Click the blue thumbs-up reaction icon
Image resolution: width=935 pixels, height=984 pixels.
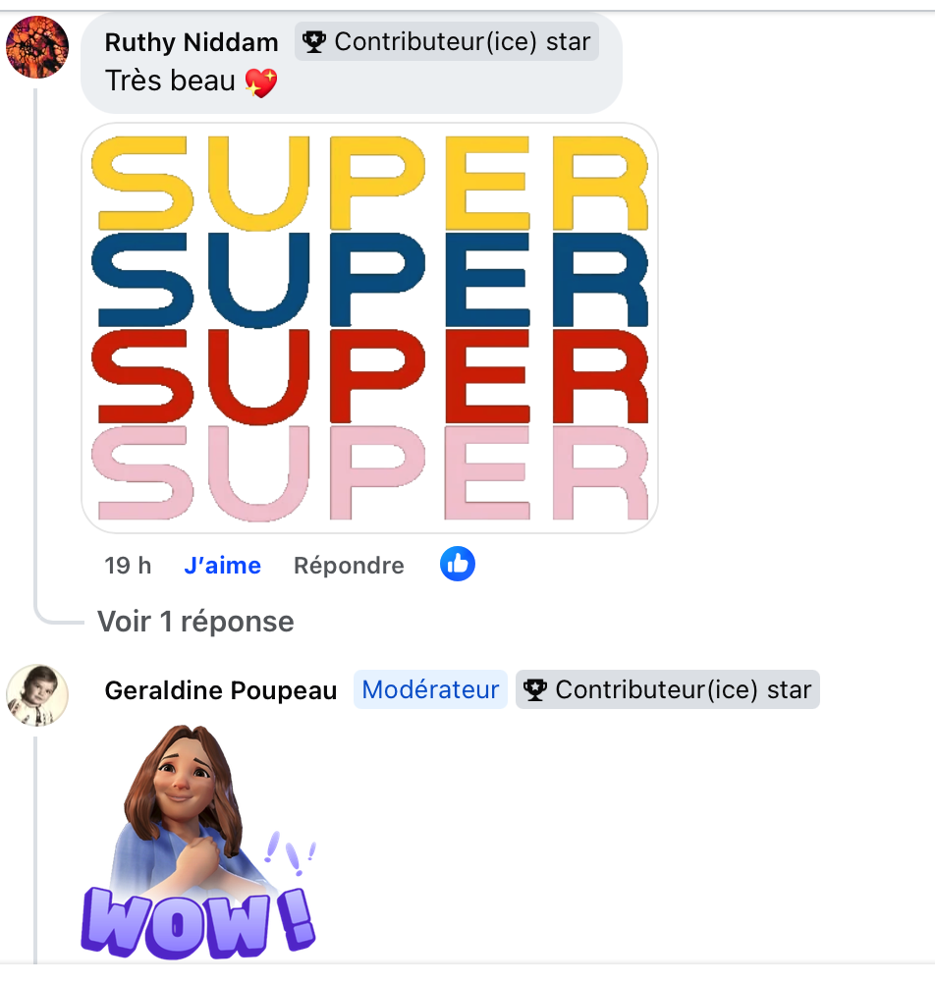click(458, 564)
